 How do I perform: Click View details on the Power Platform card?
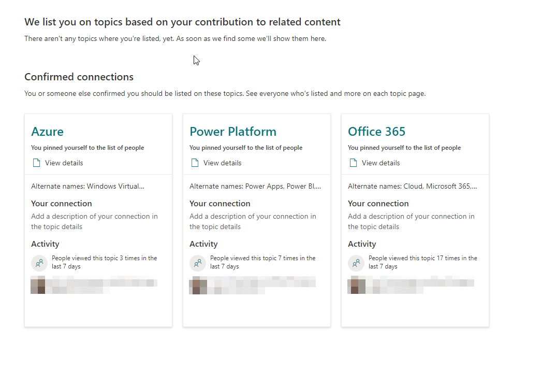pos(221,162)
